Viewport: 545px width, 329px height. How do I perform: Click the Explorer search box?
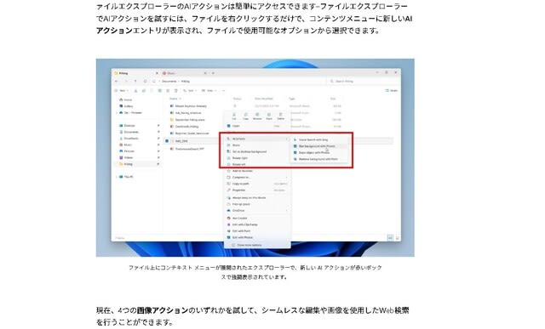tap(362, 82)
